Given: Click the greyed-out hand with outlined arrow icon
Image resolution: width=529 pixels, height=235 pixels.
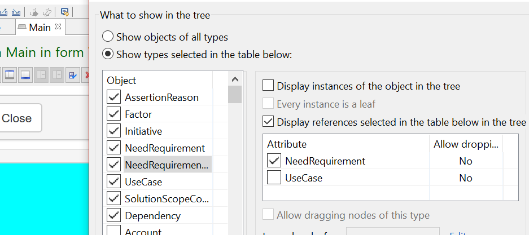Looking at the screenshot, I should [x=47, y=12].
